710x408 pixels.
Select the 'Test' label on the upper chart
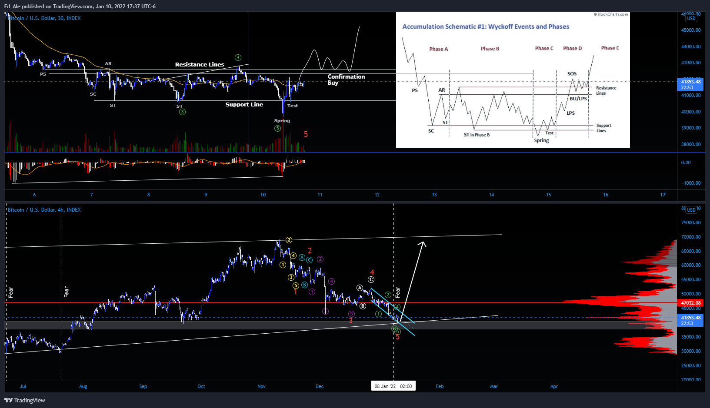tap(293, 106)
